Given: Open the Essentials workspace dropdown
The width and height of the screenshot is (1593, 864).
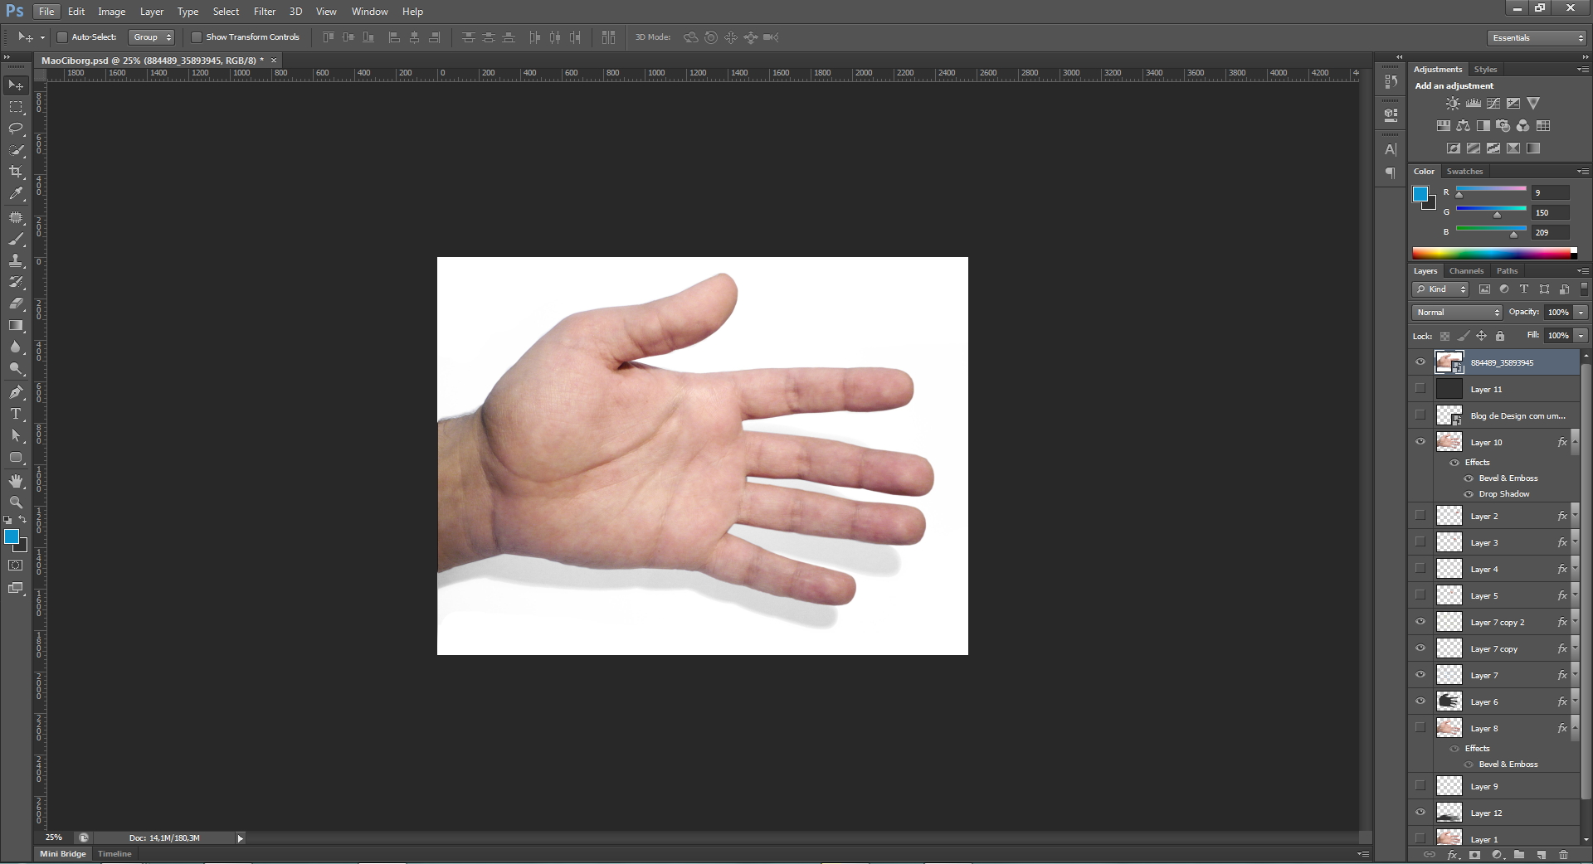Looking at the screenshot, I should 1537,38.
